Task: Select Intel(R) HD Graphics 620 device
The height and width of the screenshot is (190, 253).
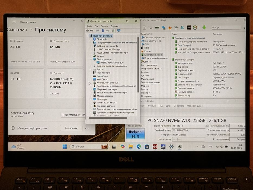Action: [112, 63]
